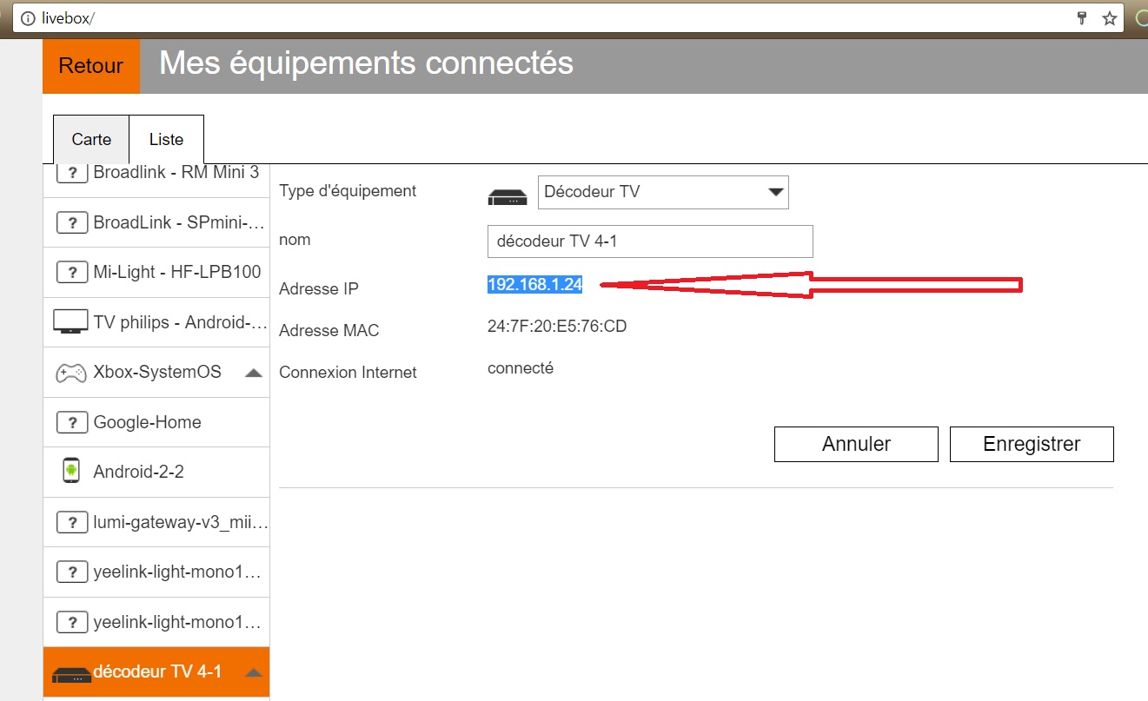Screen dimensions: 1148x701
Task: Switch to the Liste tab
Action: (166, 139)
